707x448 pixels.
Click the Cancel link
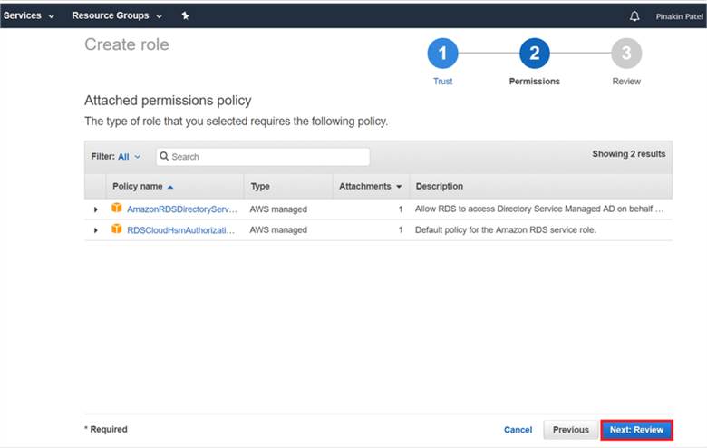(x=518, y=430)
